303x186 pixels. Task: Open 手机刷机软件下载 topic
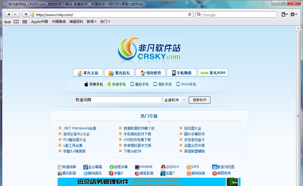(x=137, y=134)
